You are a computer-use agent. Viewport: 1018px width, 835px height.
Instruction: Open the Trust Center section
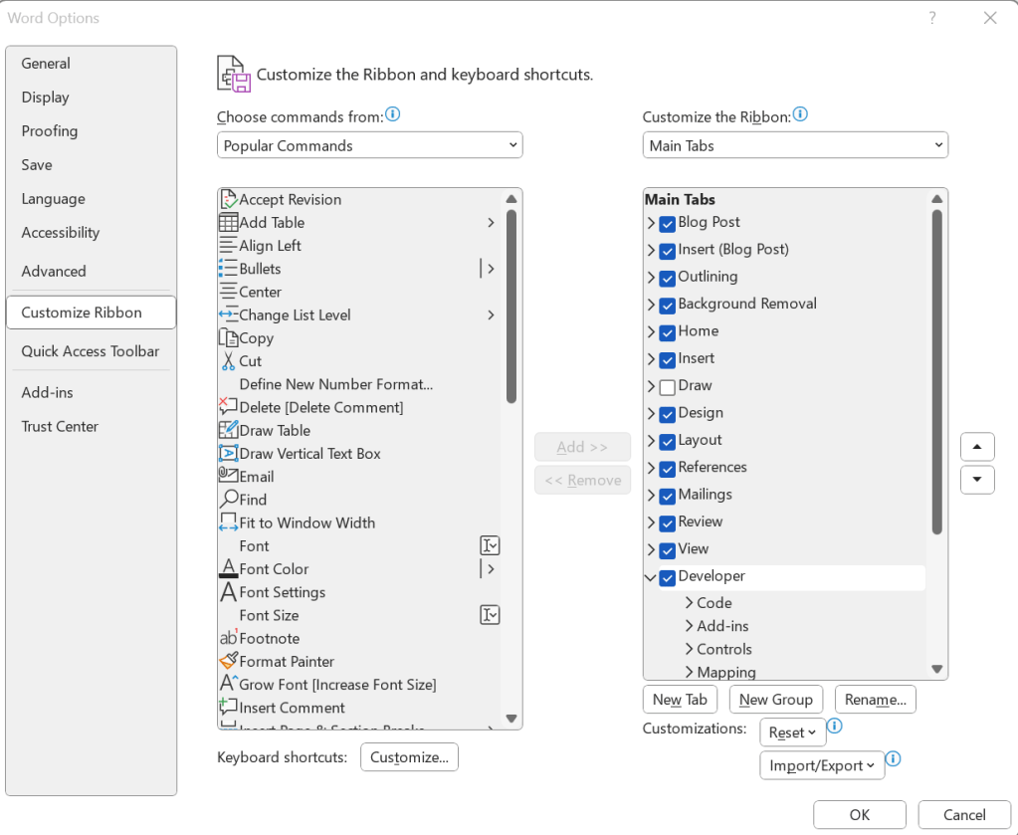tap(60, 427)
